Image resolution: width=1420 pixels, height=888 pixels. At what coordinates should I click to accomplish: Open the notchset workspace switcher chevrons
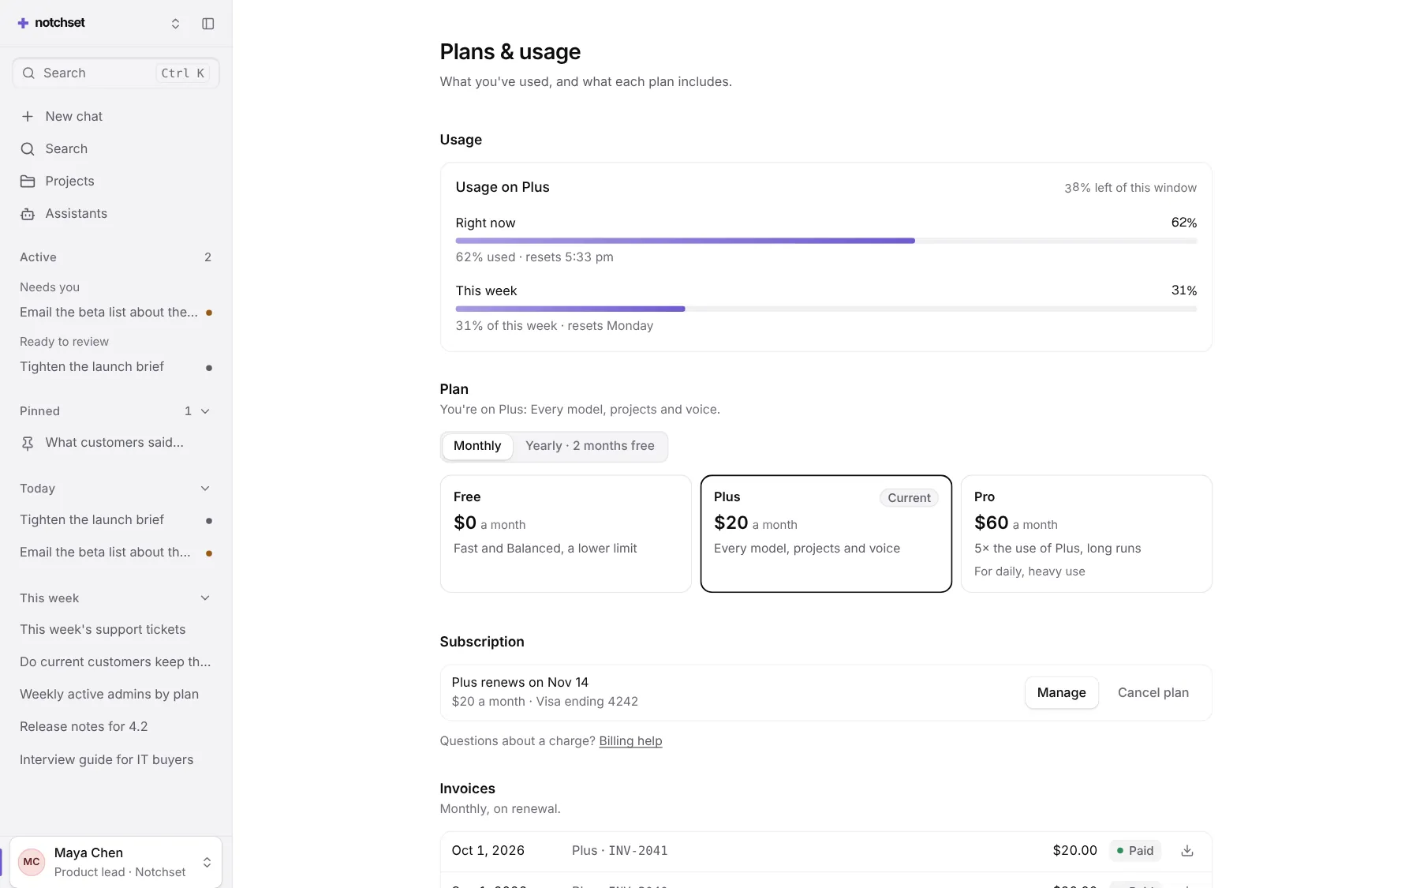[175, 24]
